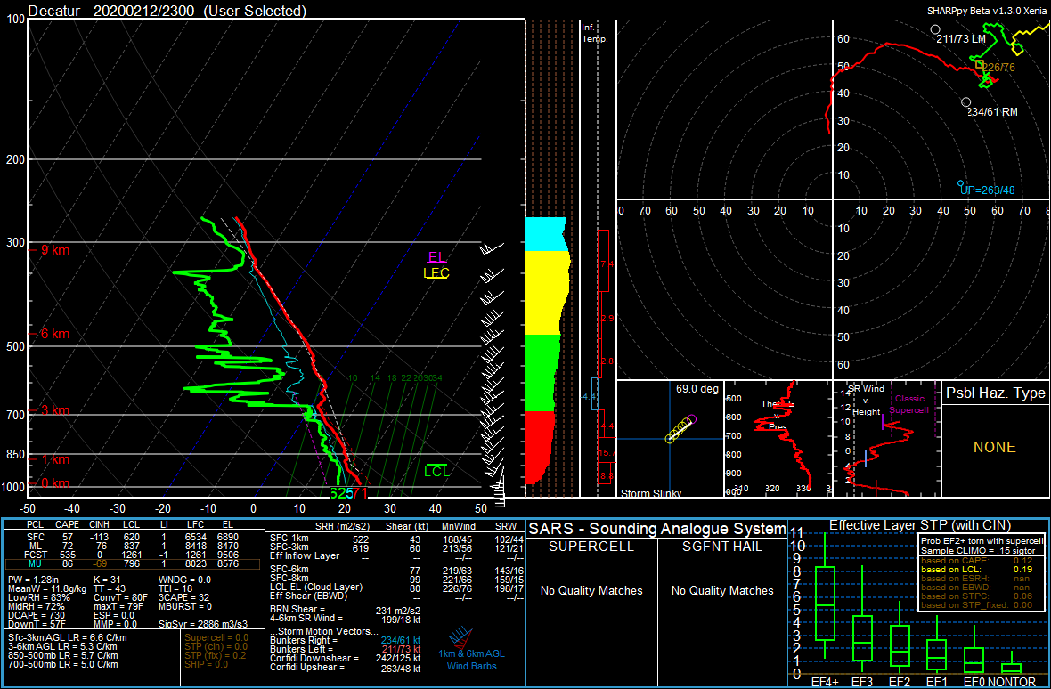Click the Psbl Haz. Type header
This screenshot has height=689, width=1051.
(996, 393)
